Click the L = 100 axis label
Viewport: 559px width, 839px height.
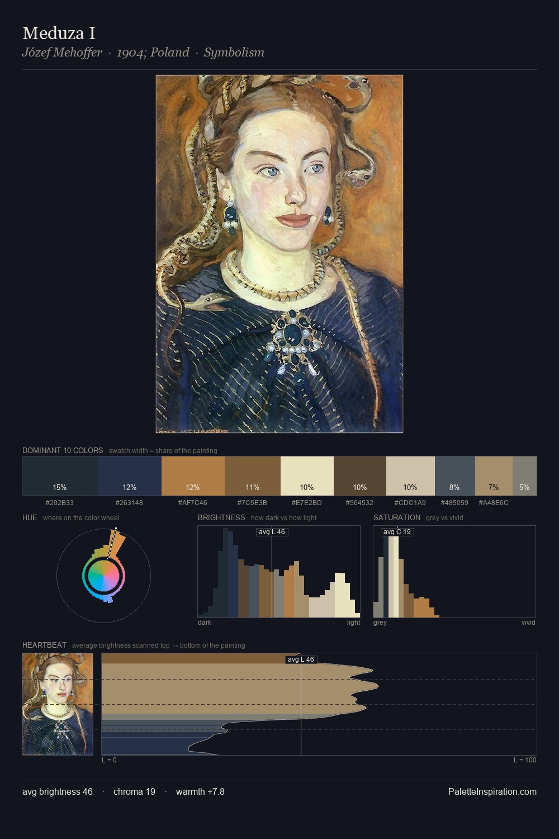(x=525, y=760)
